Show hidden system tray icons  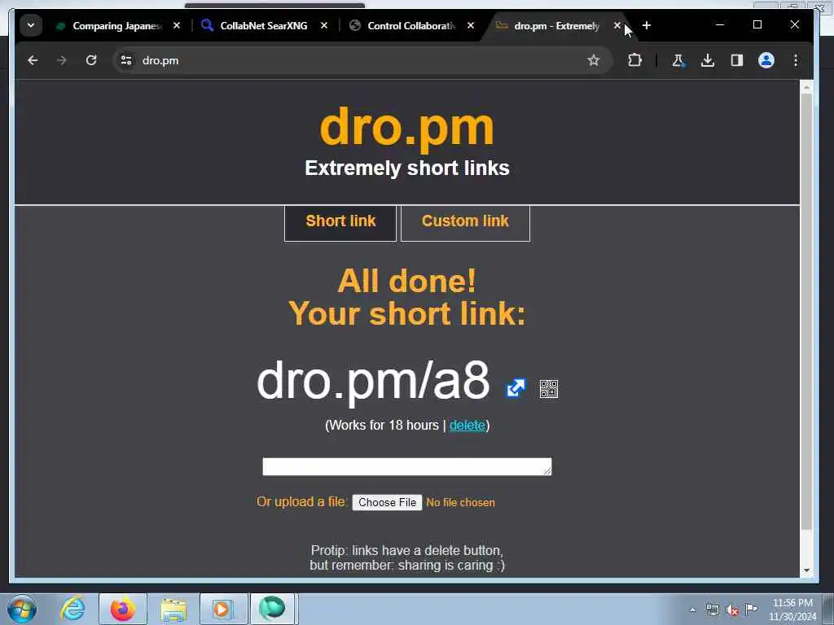coord(692,610)
